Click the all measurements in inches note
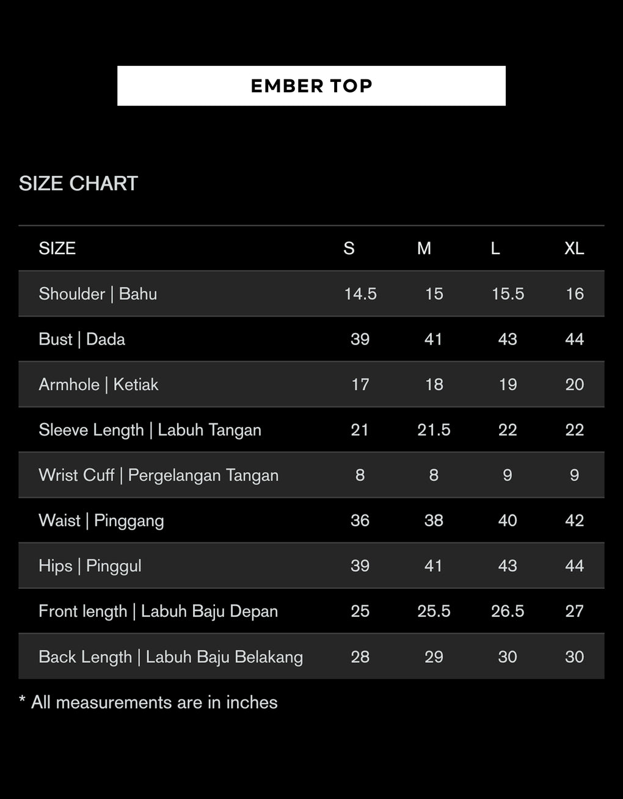Image resolution: width=623 pixels, height=799 pixels. tap(148, 702)
